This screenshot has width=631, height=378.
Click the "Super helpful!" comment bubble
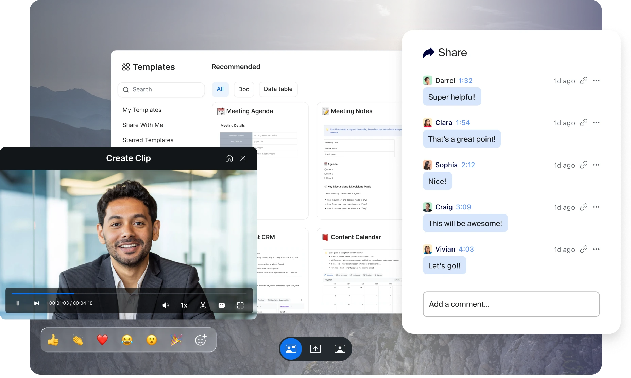452,97
